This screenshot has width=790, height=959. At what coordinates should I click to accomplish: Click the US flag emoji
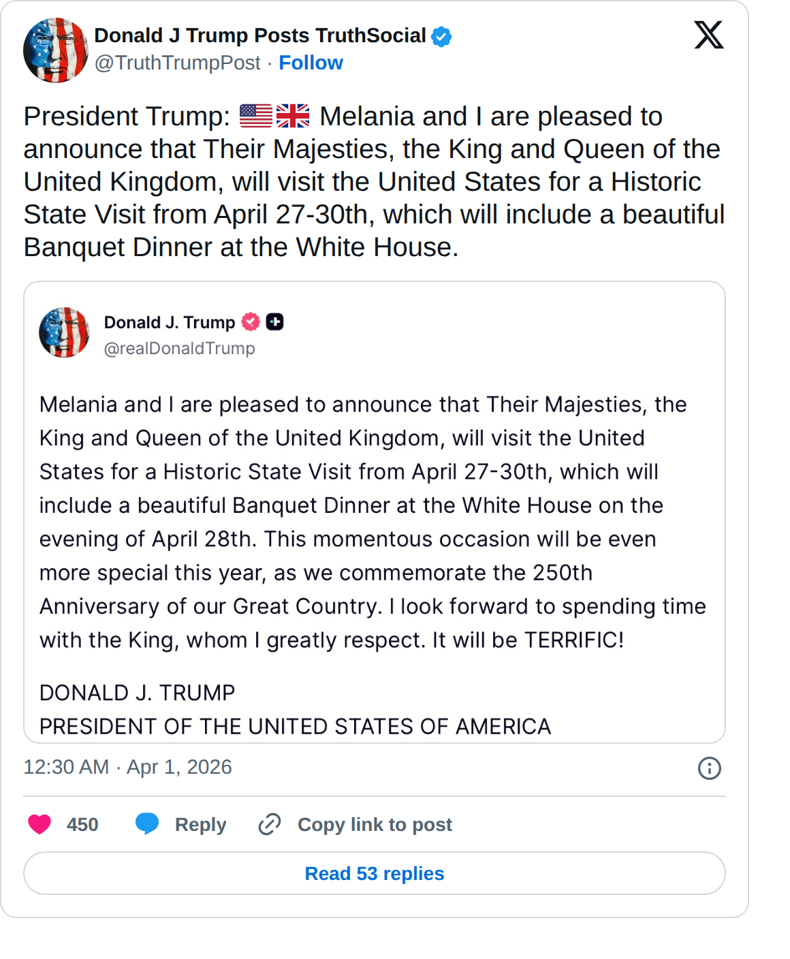pyautogui.click(x=256, y=116)
